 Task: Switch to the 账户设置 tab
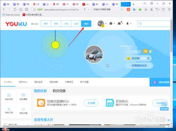84,82
